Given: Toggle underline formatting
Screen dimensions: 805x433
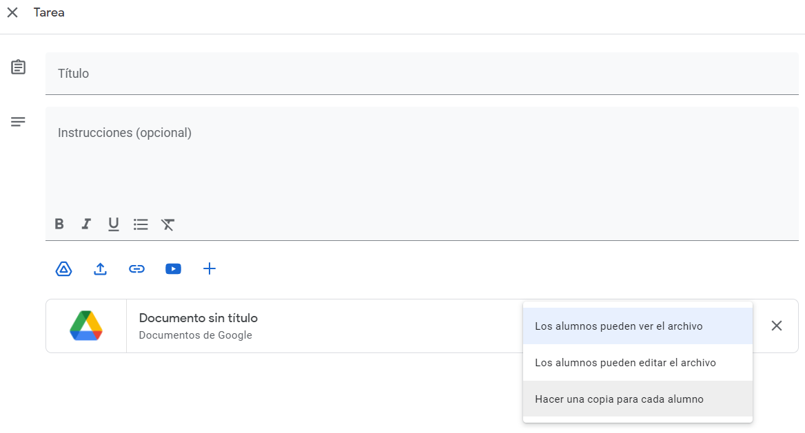Looking at the screenshot, I should click(114, 224).
